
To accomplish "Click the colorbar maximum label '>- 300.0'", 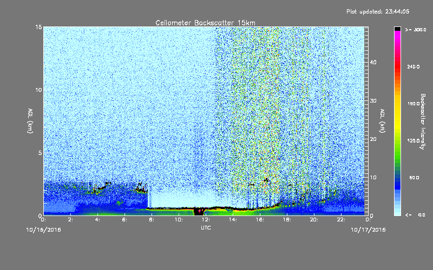I will point(416,30).
